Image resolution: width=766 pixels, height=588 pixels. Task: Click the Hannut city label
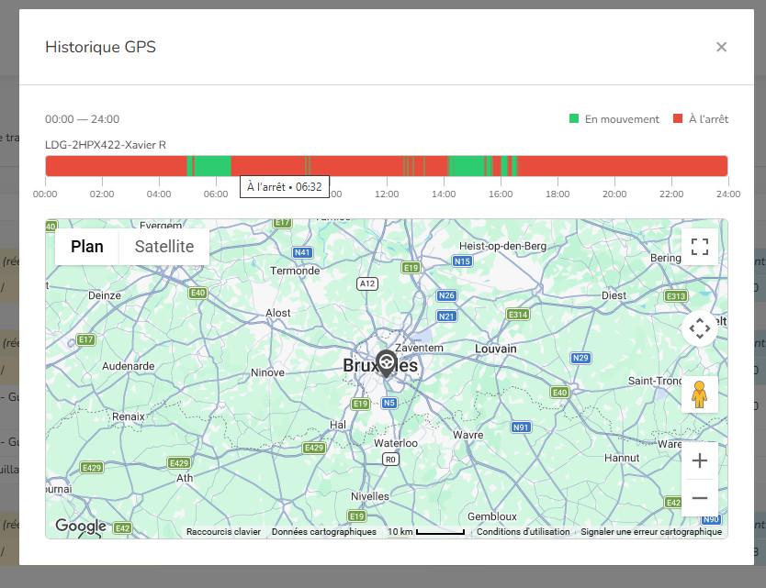[622, 458]
